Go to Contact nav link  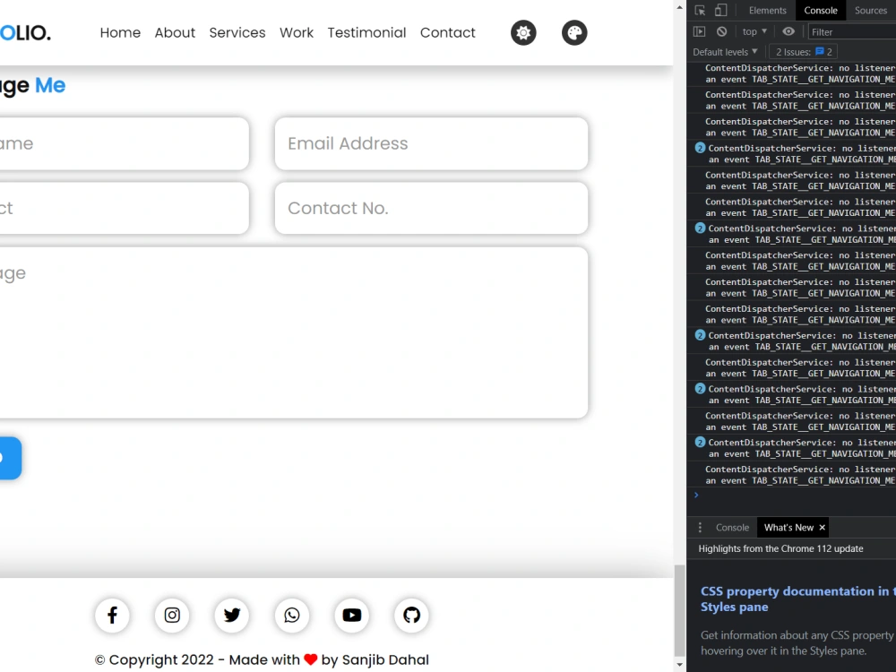(447, 32)
